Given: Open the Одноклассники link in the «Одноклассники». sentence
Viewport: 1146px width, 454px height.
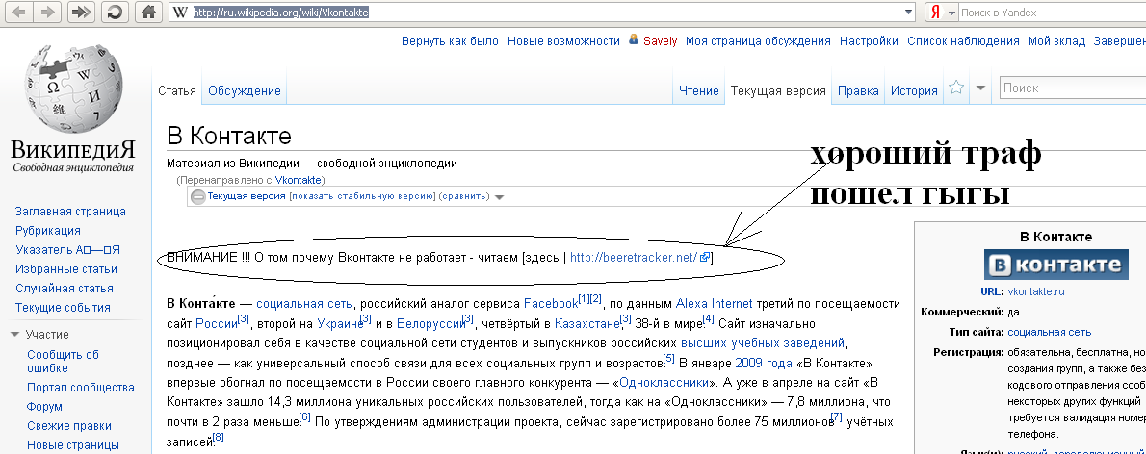Looking at the screenshot, I should click(664, 383).
